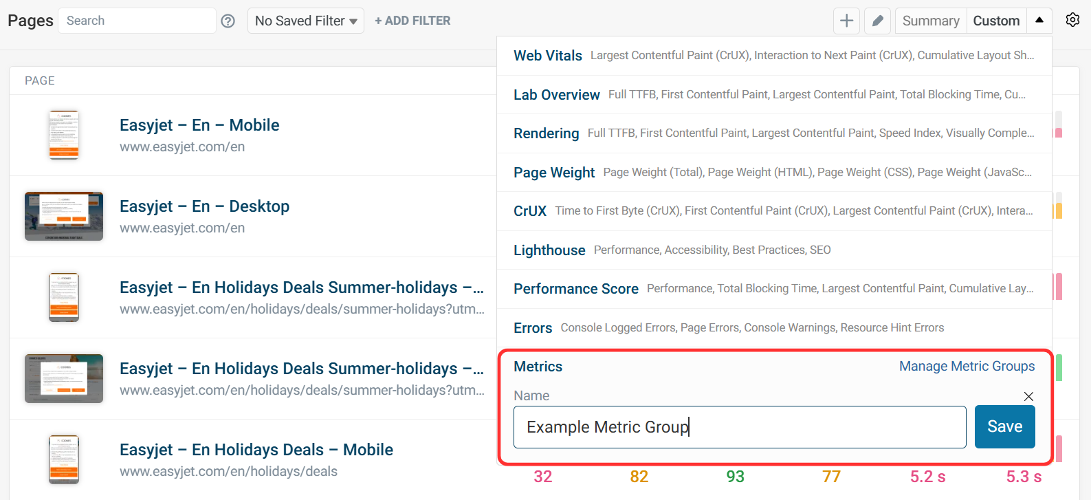Select the Lighthouse metric group
Viewport: 1091px width, 500px height.
(x=549, y=250)
